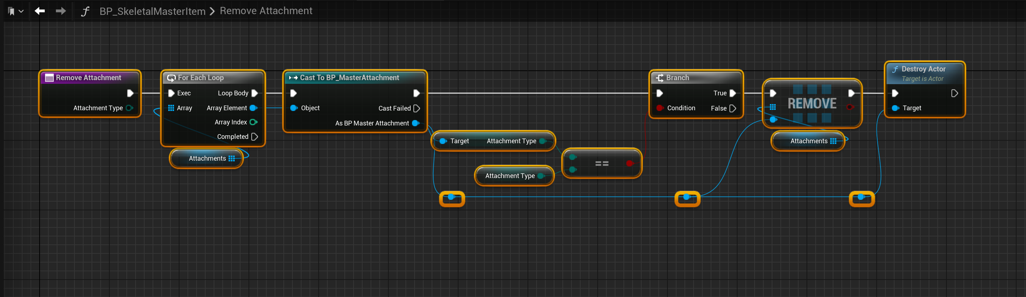Select the For Each Loop node title
Viewport: 1026px width, 297px height.
tap(201, 78)
